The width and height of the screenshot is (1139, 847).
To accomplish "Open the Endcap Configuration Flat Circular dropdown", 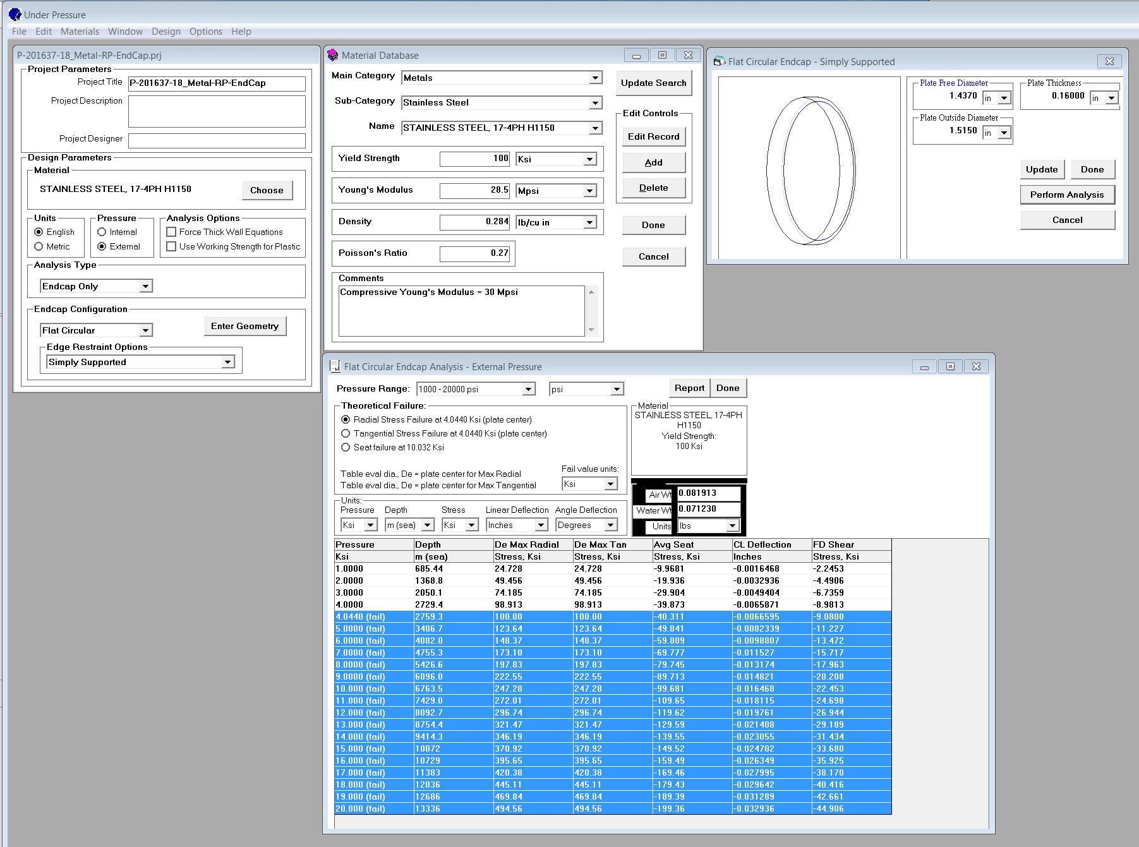I will tap(146, 330).
